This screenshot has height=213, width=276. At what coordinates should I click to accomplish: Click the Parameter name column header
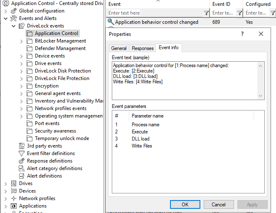coord(192,116)
